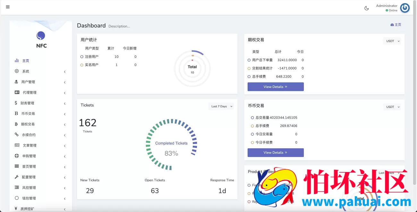Toggle the 总交易量 legend marker

pyautogui.click(x=252, y=118)
